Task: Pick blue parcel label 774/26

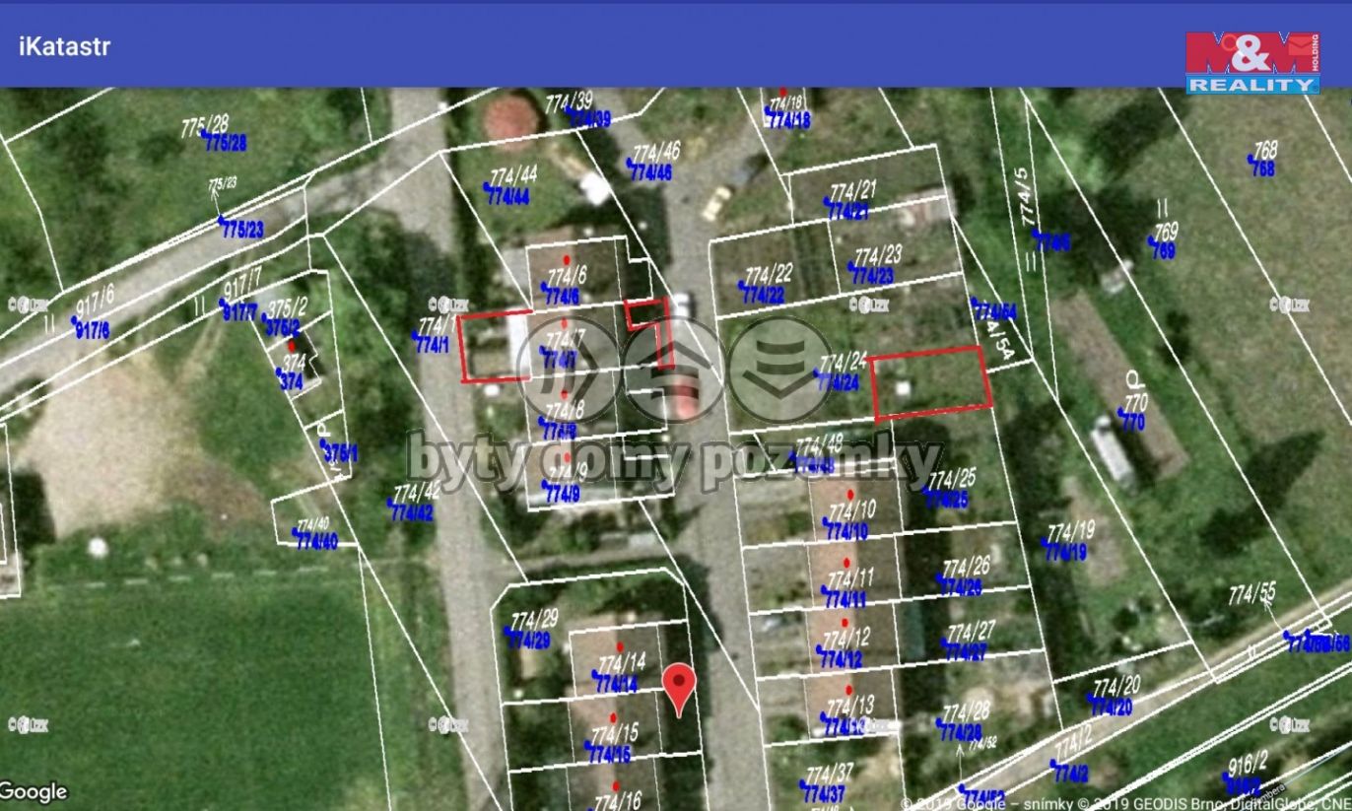Action: [x=961, y=588]
